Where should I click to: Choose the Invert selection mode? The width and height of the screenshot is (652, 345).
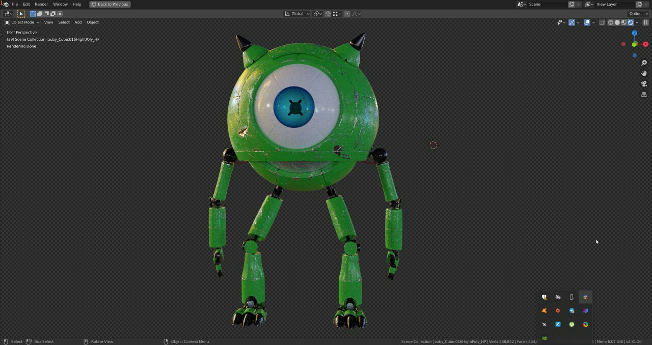click(x=53, y=14)
